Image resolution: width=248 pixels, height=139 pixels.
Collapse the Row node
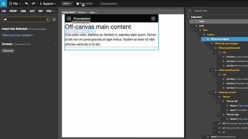(x=196, y=30)
